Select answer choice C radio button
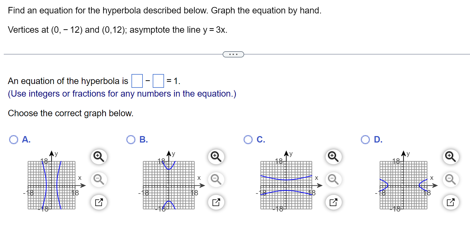This screenshot has height=248, width=470. [x=248, y=140]
